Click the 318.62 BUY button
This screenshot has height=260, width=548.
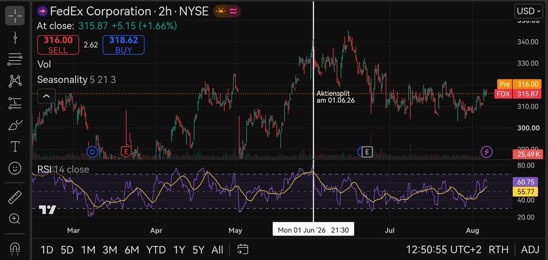tap(123, 45)
